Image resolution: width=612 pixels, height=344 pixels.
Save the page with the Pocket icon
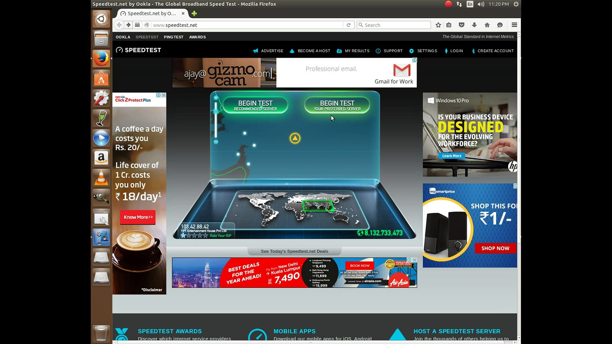click(461, 25)
